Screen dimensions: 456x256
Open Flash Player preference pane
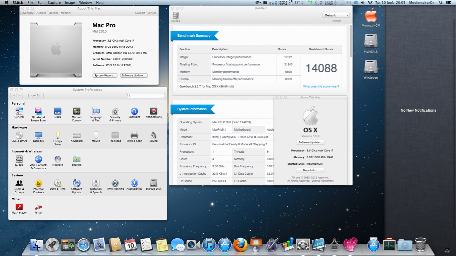(x=19, y=209)
